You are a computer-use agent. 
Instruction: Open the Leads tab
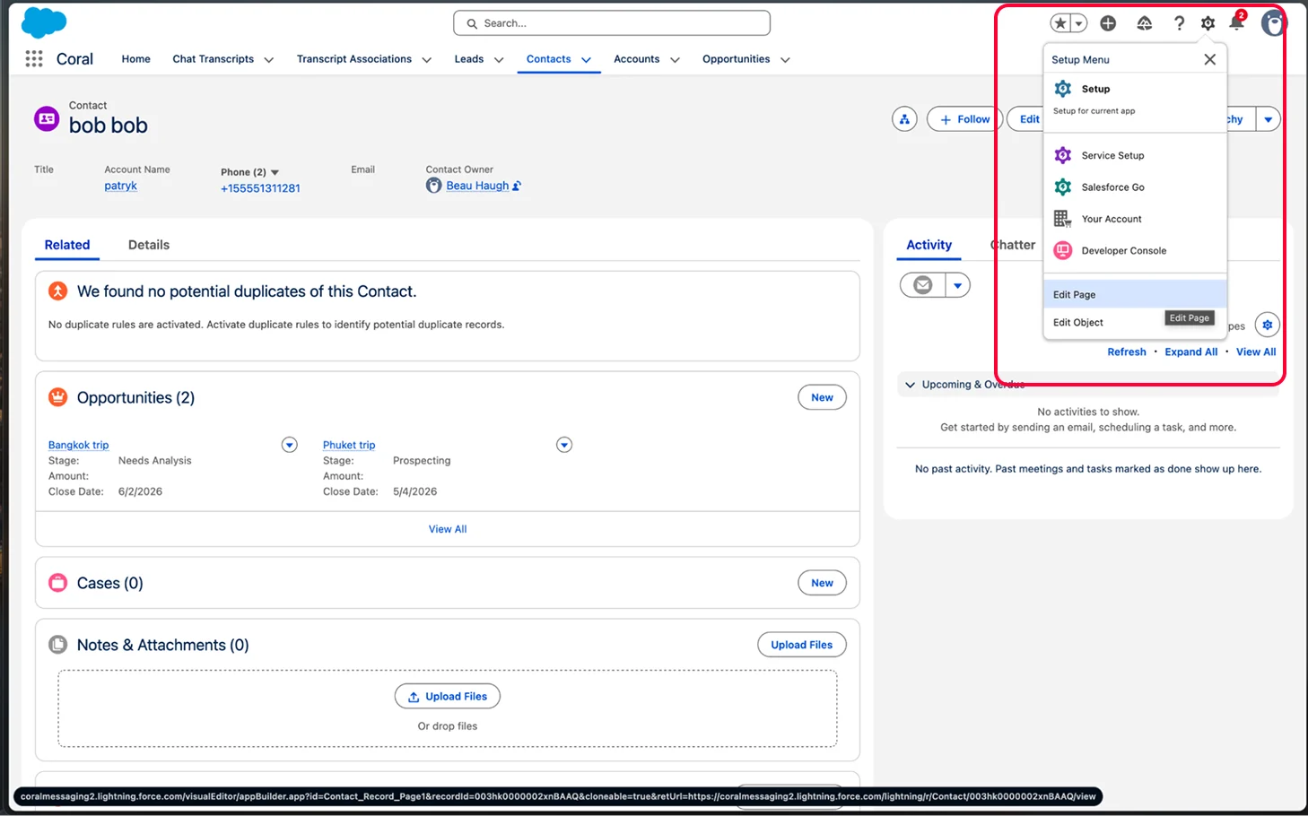click(468, 59)
